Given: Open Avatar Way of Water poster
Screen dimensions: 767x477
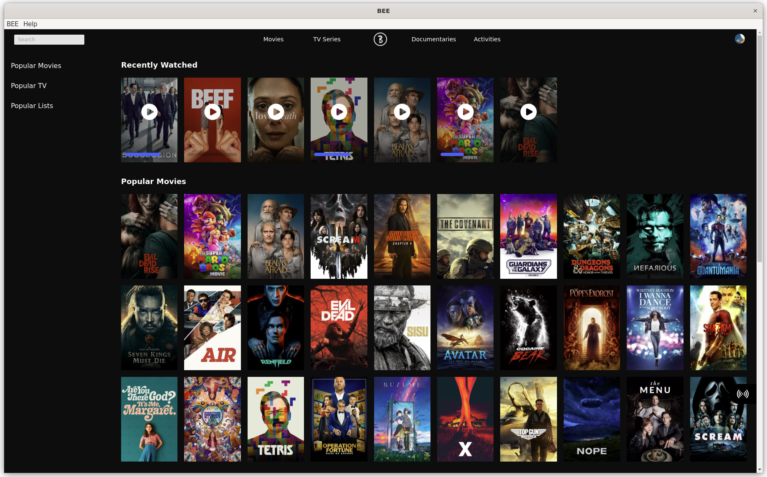Looking at the screenshot, I should pos(465,328).
